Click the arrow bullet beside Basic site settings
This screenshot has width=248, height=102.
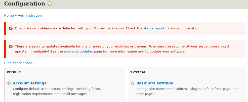coord(133,83)
